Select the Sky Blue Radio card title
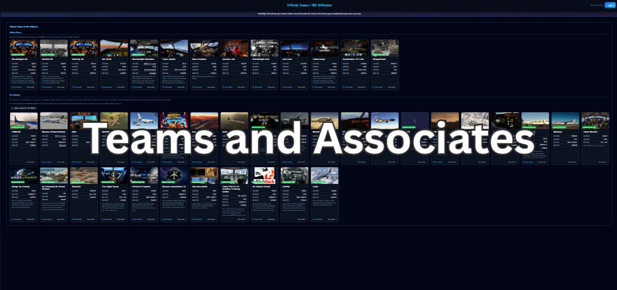 200,186
